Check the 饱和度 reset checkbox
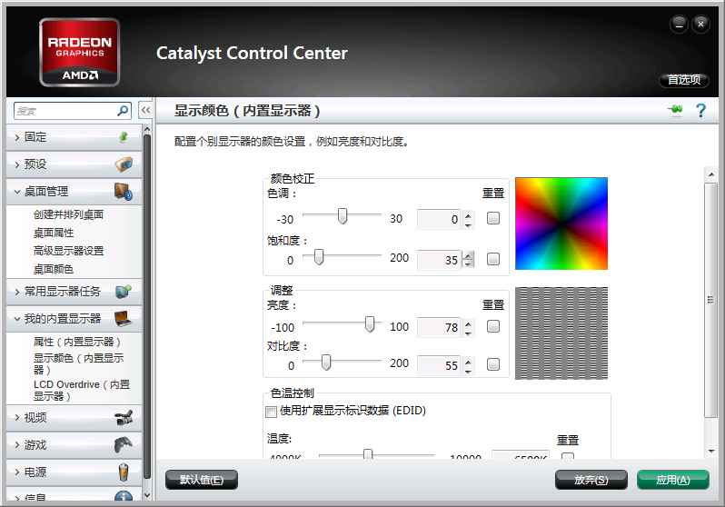Screen dimensions: 725x507 493,259
